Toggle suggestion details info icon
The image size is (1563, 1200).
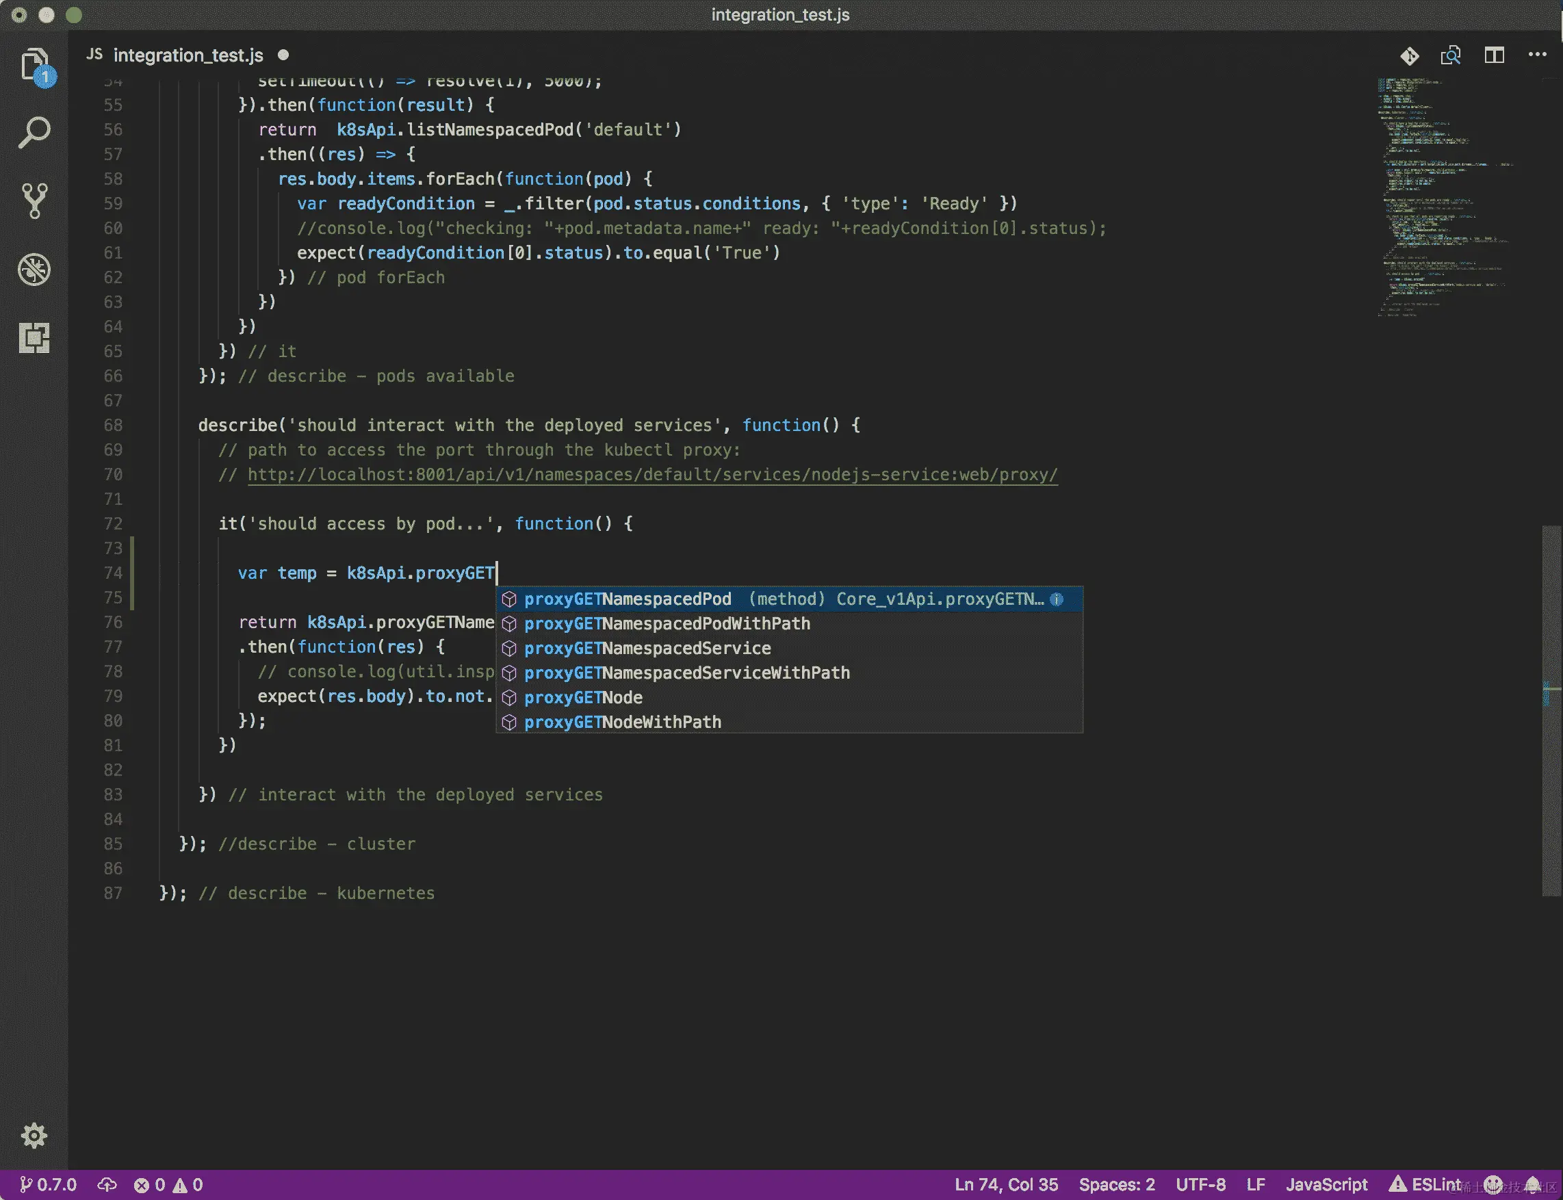(x=1057, y=599)
